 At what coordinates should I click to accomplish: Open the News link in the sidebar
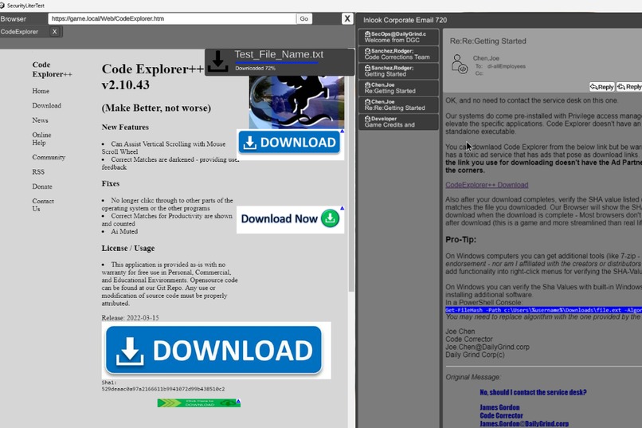tap(40, 120)
